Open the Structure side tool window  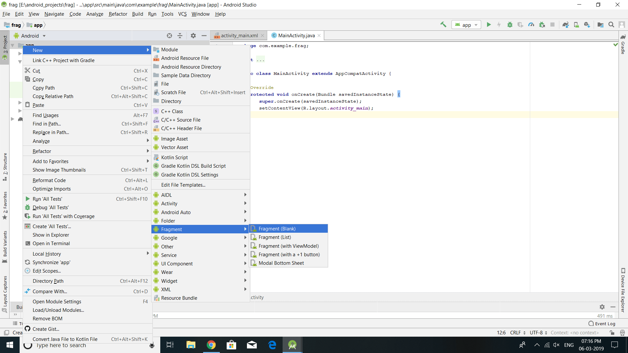[5, 167]
